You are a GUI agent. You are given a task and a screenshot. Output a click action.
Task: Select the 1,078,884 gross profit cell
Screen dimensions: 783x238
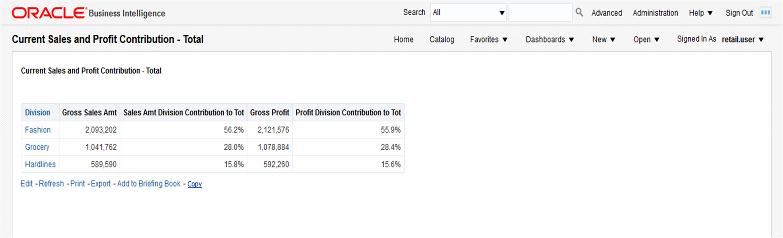click(269, 147)
